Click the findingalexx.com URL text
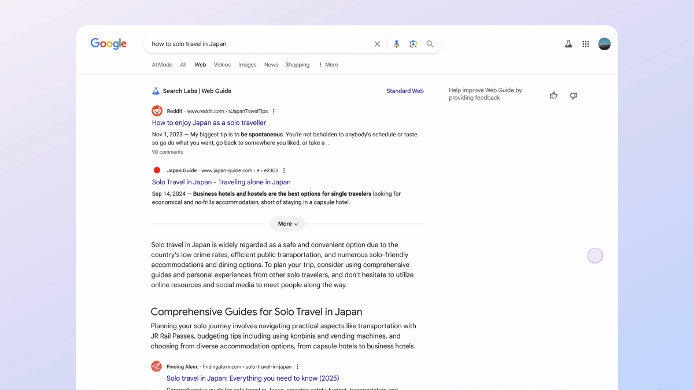Image resolution: width=694 pixels, height=390 pixels. point(247,366)
